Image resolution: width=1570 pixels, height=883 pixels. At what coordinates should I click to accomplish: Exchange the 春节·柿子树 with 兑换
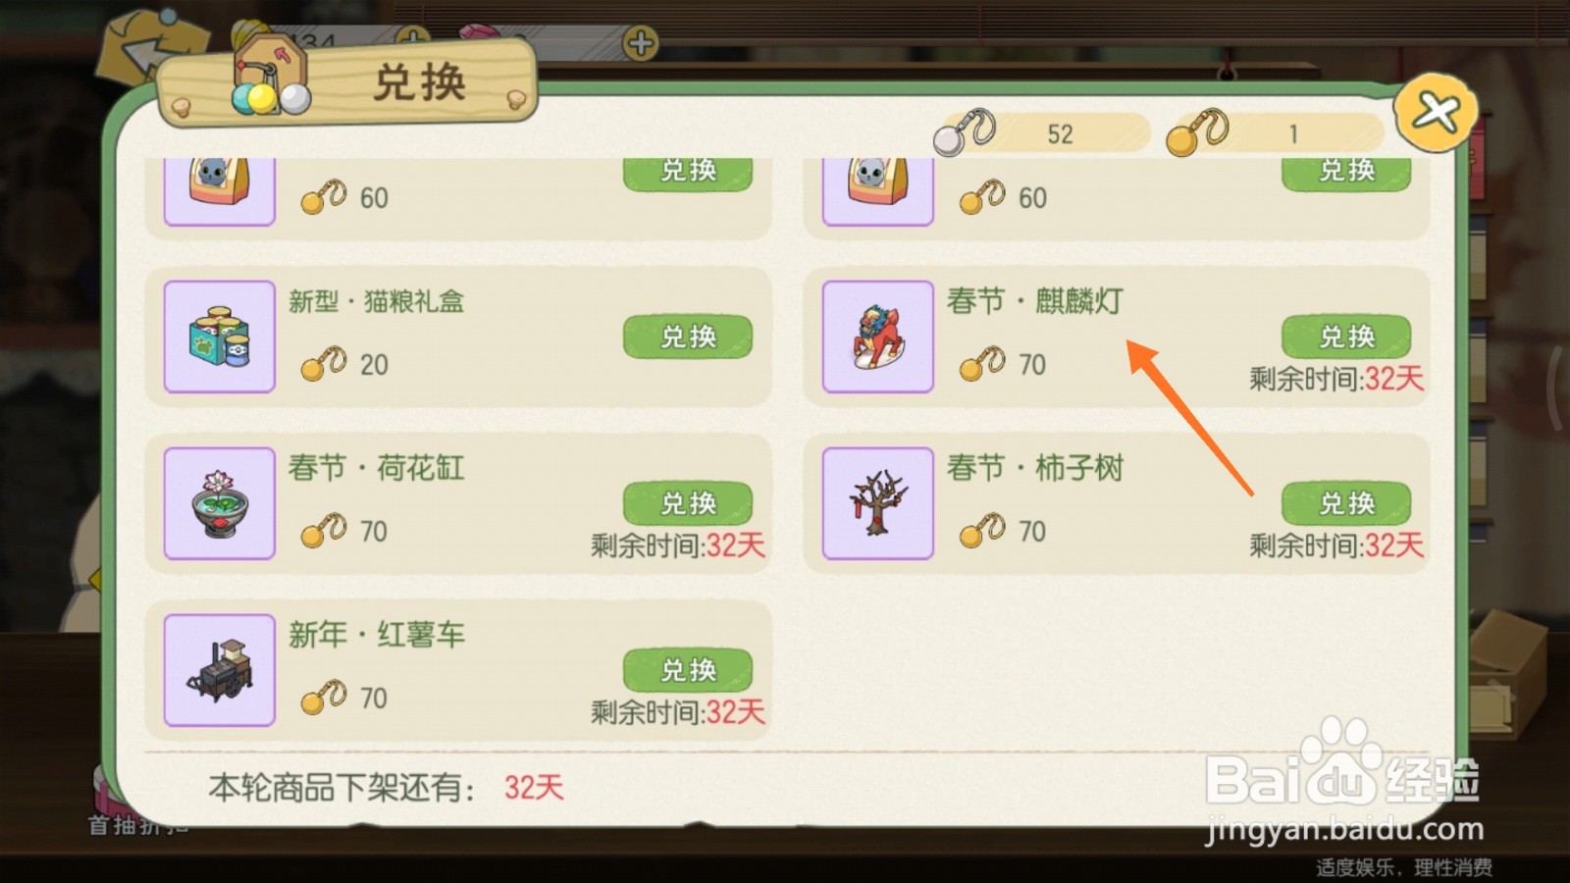pos(1346,503)
